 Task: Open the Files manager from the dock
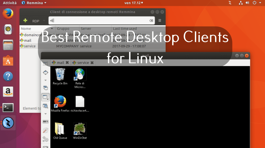[8, 45]
